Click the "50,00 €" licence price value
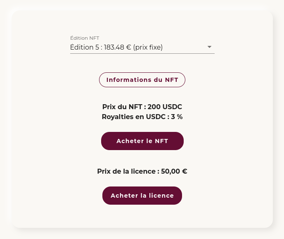Viewport: 284px width, 239px height. tap(174, 171)
